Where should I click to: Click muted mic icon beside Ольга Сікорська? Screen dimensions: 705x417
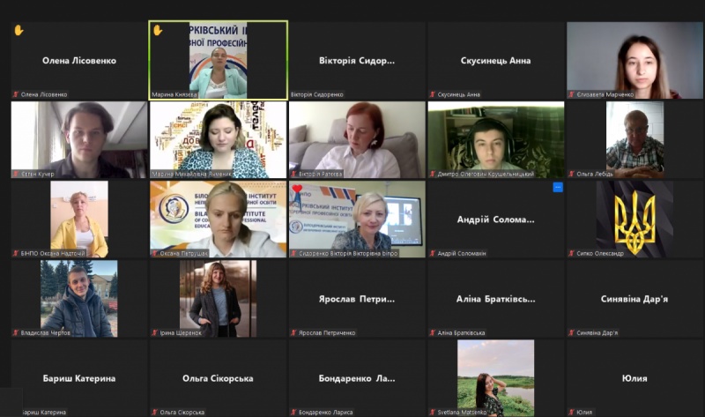pyautogui.click(x=155, y=412)
